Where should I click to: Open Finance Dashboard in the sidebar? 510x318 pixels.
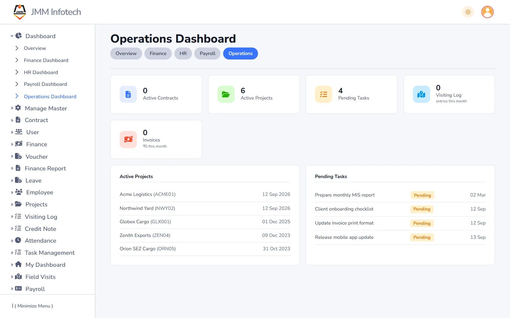click(x=46, y=60)
